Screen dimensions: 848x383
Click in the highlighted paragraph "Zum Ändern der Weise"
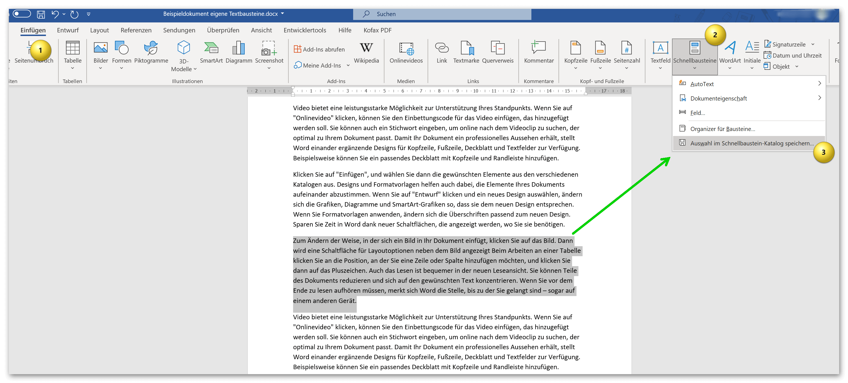(437, 270)
